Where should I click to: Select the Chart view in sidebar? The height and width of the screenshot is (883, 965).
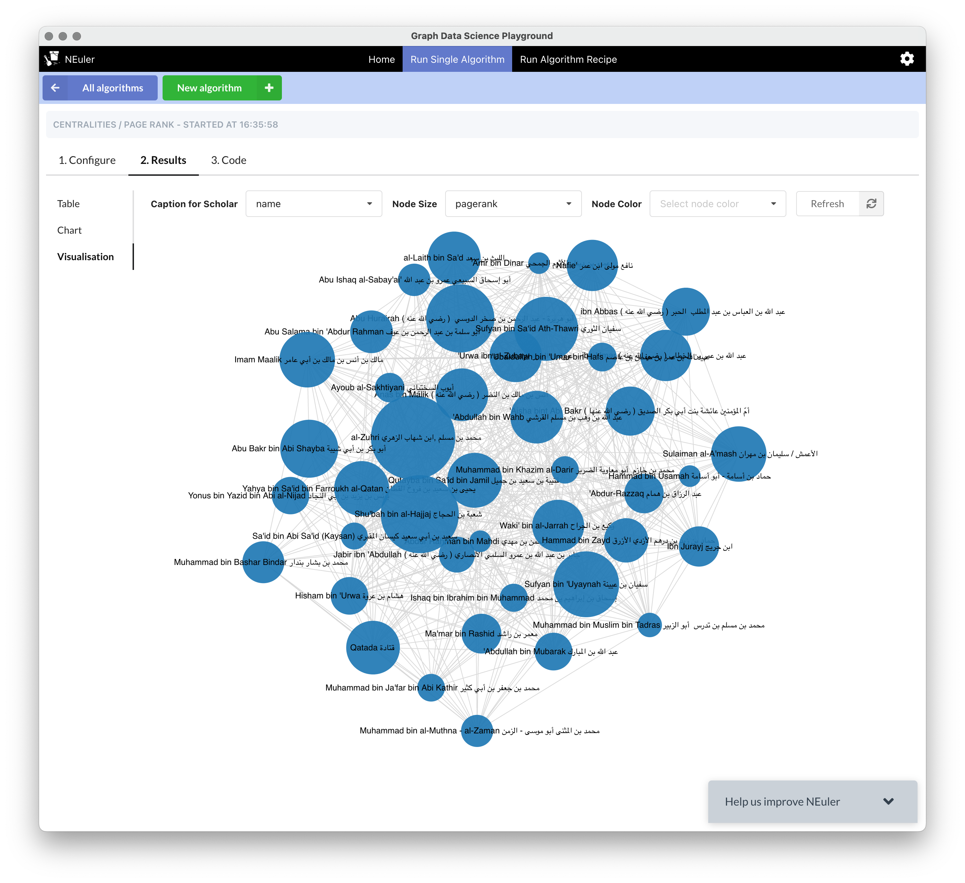point(69,230)
